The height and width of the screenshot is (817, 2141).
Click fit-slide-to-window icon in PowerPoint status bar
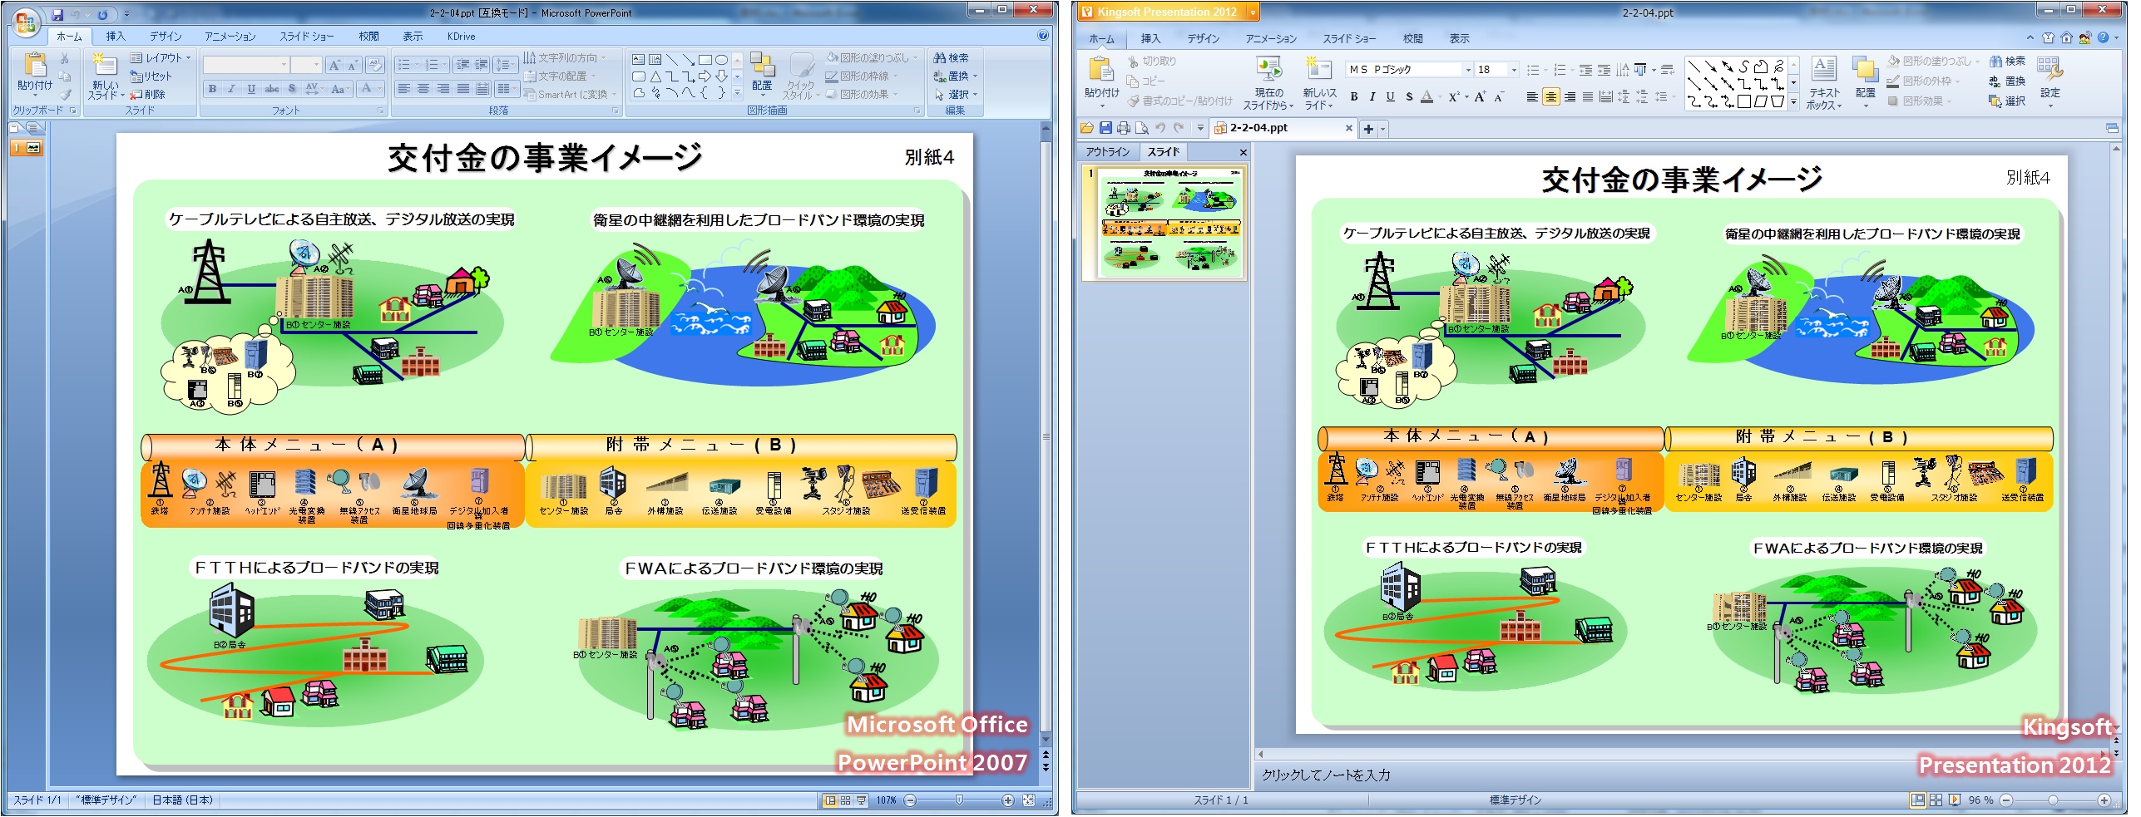point(1029,800)
